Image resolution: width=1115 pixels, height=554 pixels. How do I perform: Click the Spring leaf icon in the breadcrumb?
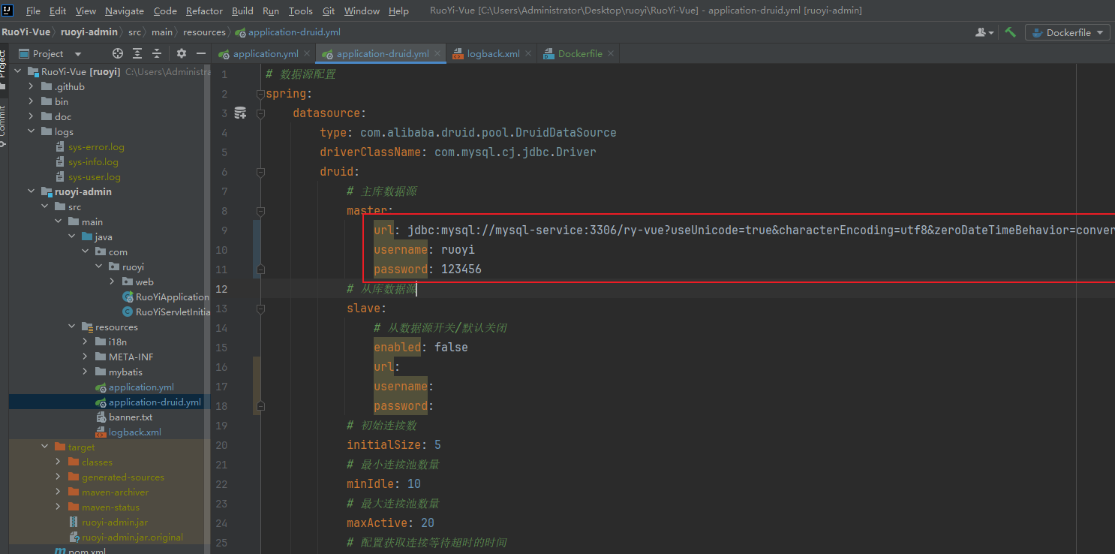[x=240, y=32]
